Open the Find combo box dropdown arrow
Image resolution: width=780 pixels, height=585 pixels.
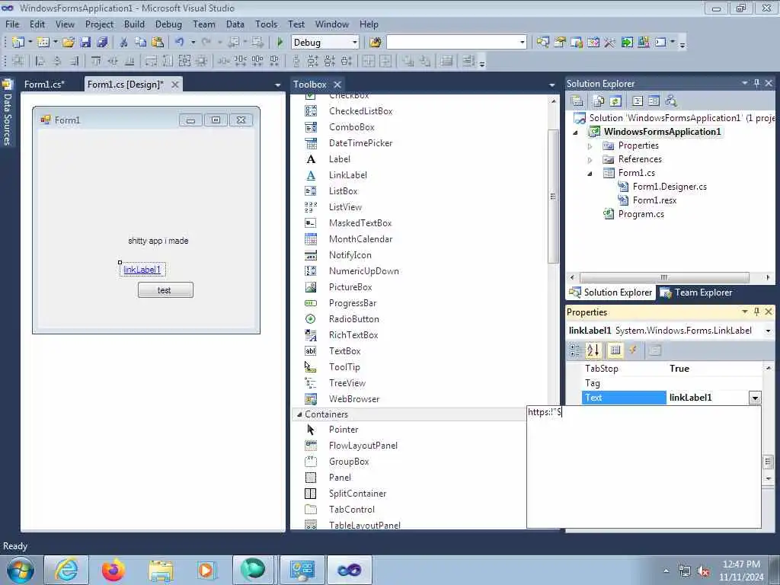coord(523,43)
